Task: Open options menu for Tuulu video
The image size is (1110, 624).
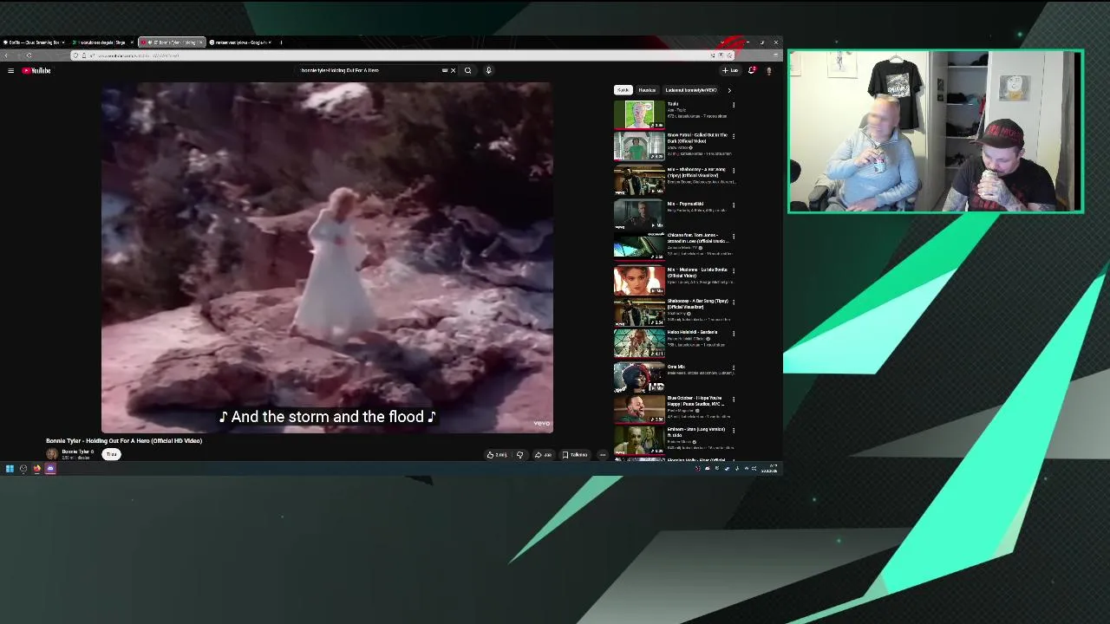Action: click(x=734, y=105)
